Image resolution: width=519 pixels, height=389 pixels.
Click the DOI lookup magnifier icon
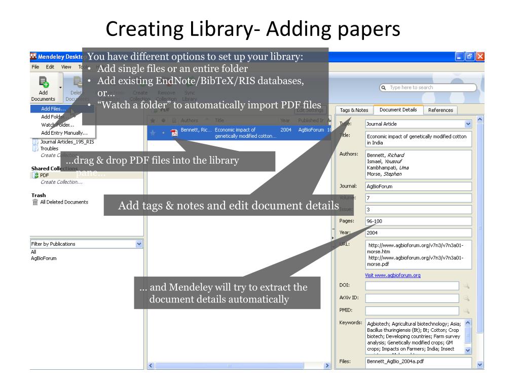point(467,286)
